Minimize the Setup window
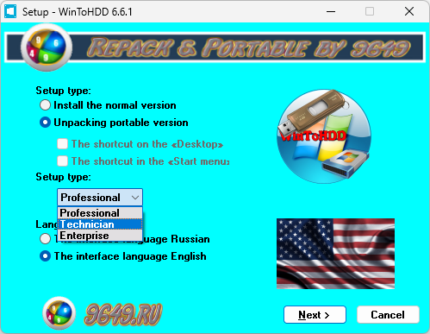The width and height of the screenshot is (430, 334). tap(331, 11)
